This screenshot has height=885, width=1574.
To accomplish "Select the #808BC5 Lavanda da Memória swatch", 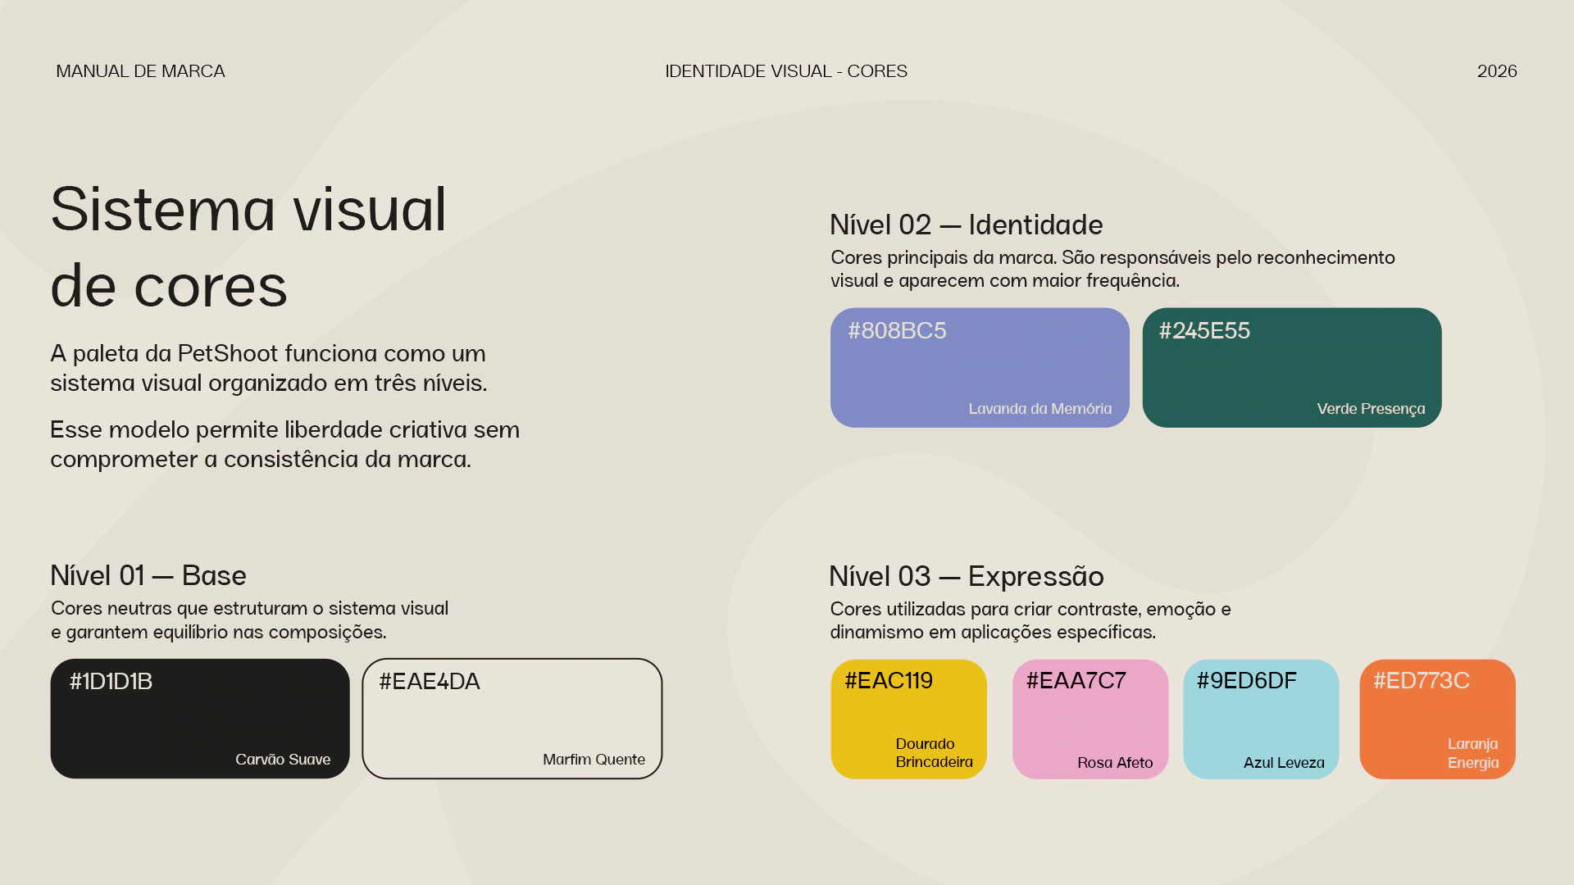I will (980, 367).
